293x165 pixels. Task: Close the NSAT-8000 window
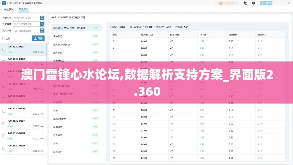[x=288, y=3]
